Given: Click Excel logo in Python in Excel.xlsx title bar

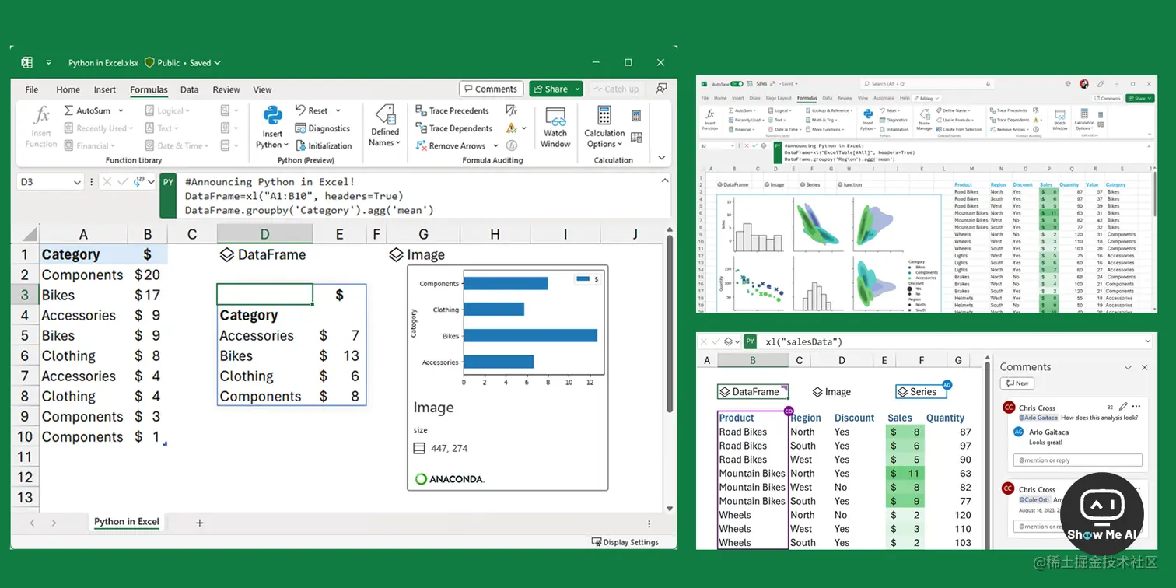Looking at the screenshot, I should 27,63.
